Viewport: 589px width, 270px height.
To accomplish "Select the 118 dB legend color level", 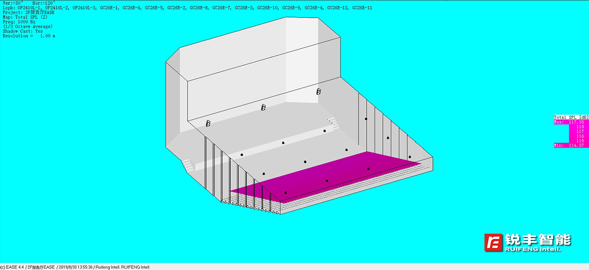I will [579, 127].
